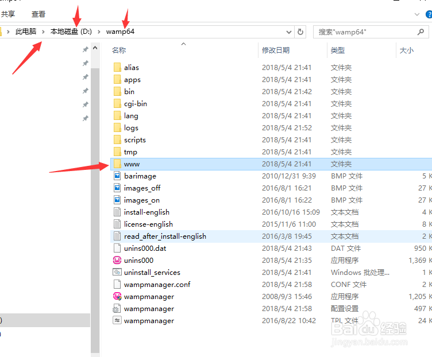Click the lang folder icon

click(117, 115)
